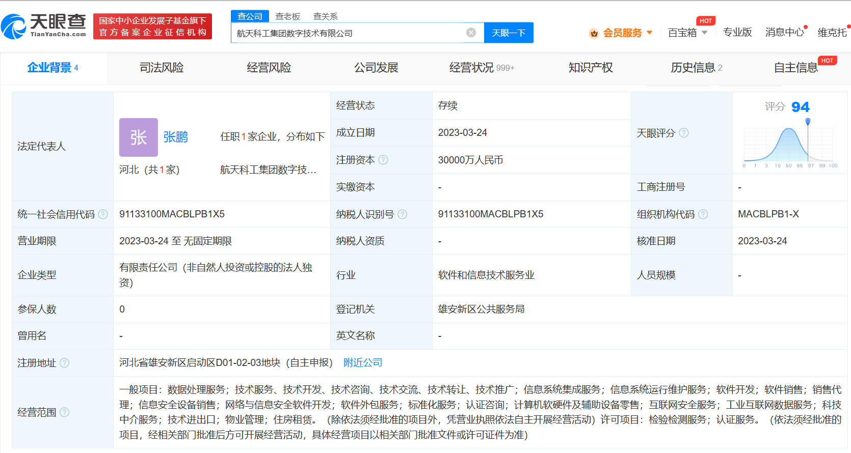Viewport: 851px width, 453px height.
Task: Open help icon beside 组织机构代码
Action: coord(703,214)
